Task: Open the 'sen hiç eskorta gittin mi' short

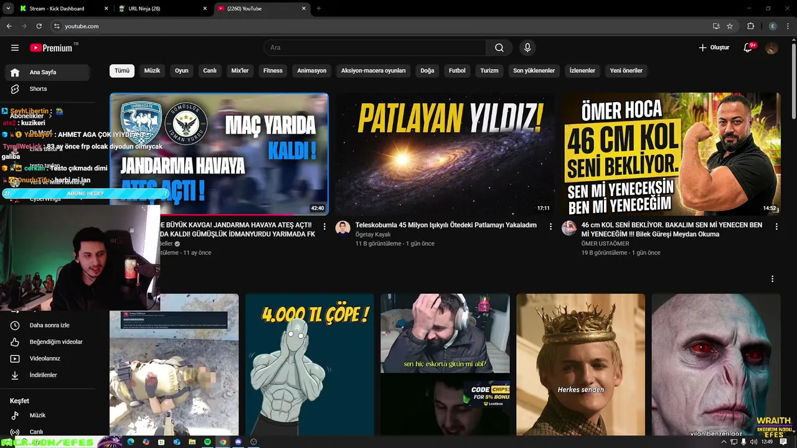Action: (x=445, y=365)
